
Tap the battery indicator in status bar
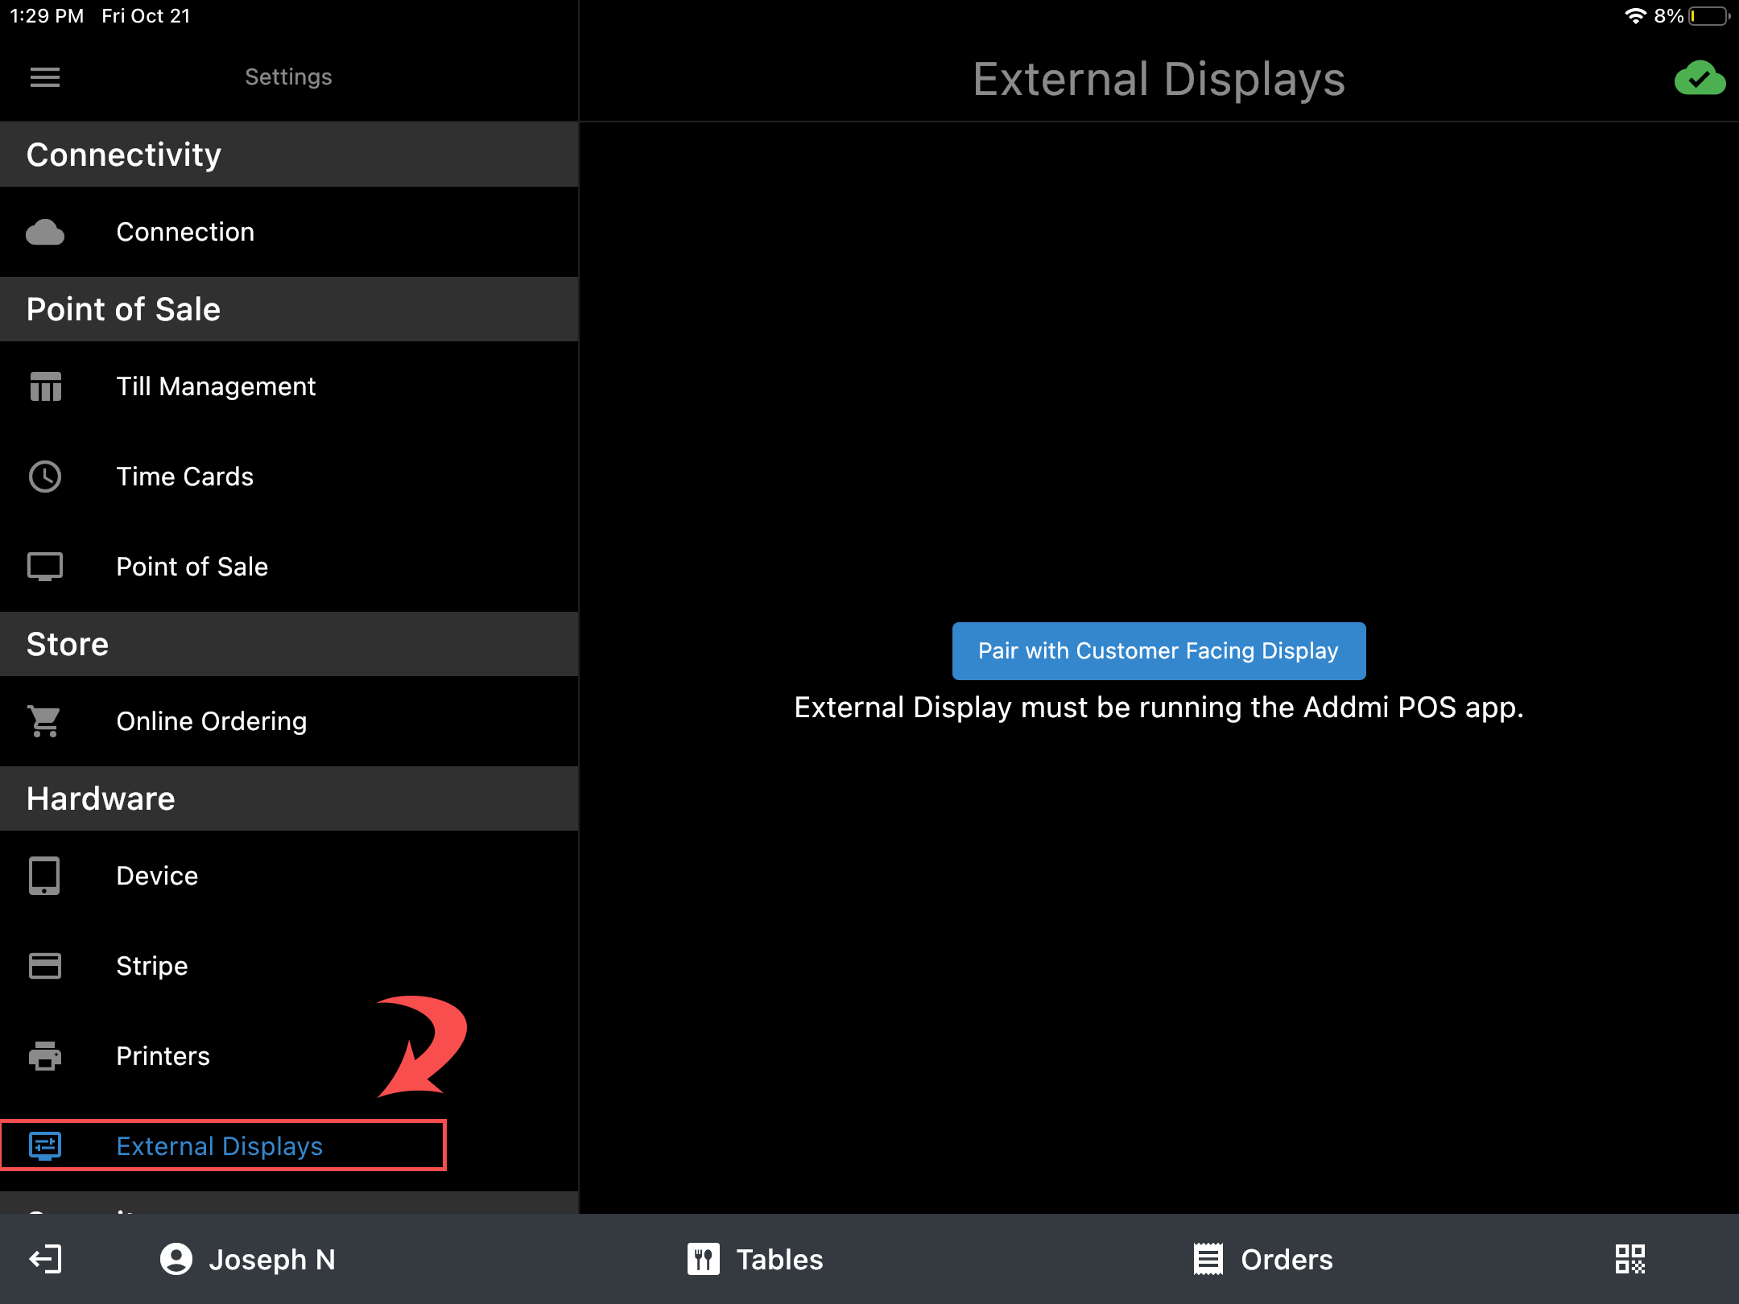[x=1708, y=16]
